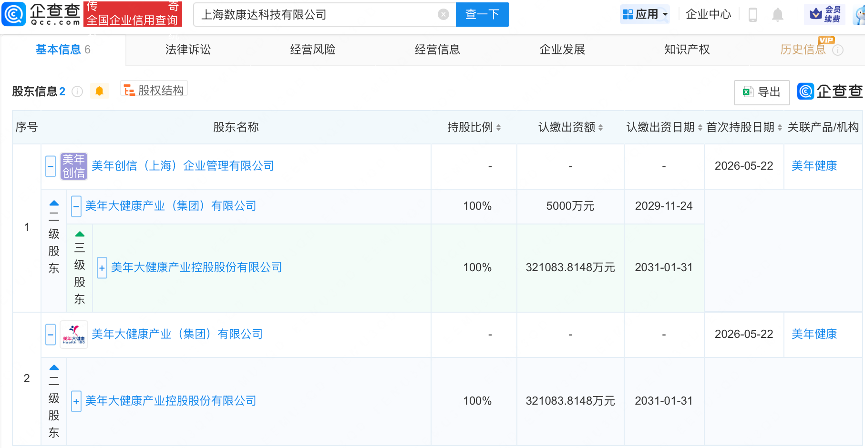Viewport: 865px width, 448px height.
Task: Click the 全国企业信用查询 red banner
Action: coord(133,14)
